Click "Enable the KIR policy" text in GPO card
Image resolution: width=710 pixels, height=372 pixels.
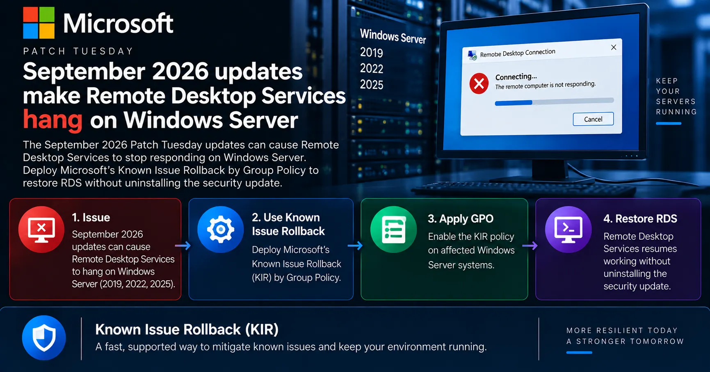471,237
